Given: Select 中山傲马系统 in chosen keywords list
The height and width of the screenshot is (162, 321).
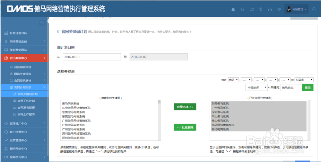Looking at the screenshot, I should (220, 116).
